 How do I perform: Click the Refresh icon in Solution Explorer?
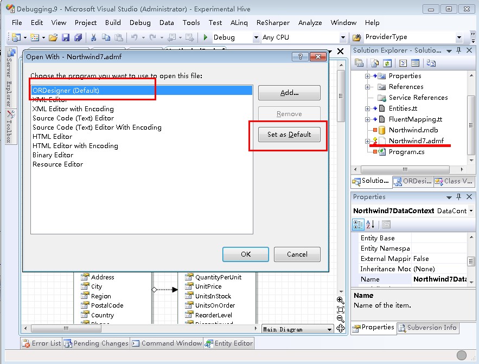point(387,63)
